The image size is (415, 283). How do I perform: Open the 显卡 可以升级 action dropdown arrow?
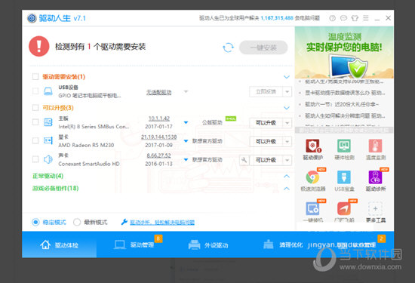point(287,141)
